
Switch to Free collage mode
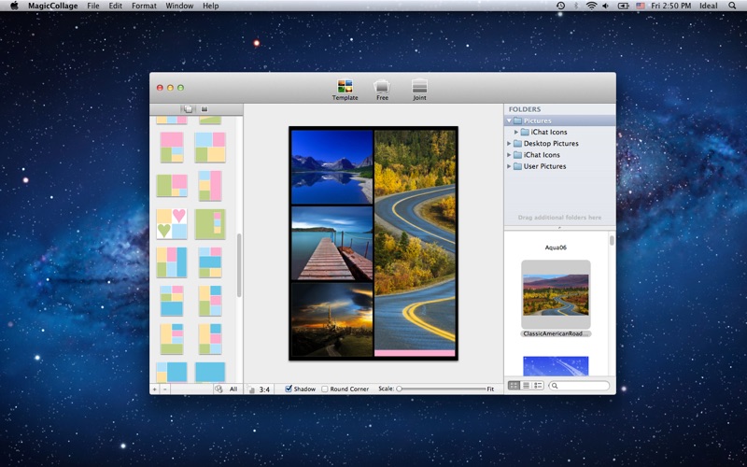[x=382, y=87]
